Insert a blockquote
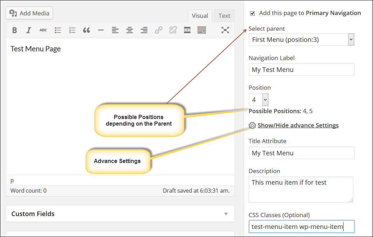373x237 pixels. (87, 30)
